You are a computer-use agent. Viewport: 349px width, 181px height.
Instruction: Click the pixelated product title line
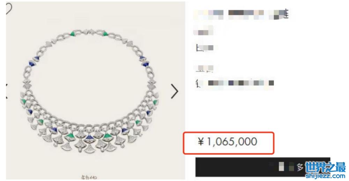pos(241,14)
